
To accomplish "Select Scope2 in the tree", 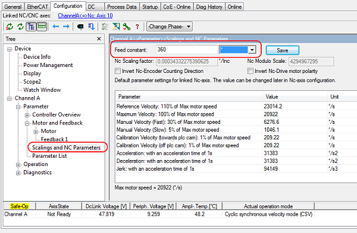I will (x=32, y=81).
